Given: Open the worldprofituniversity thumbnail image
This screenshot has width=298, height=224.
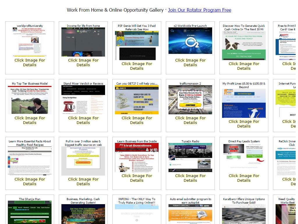Looking at the screenshot, I should [x=30, y=42].
